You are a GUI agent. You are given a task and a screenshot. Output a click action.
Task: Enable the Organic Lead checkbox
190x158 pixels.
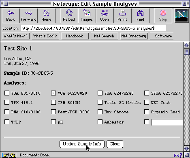point(147,112)
